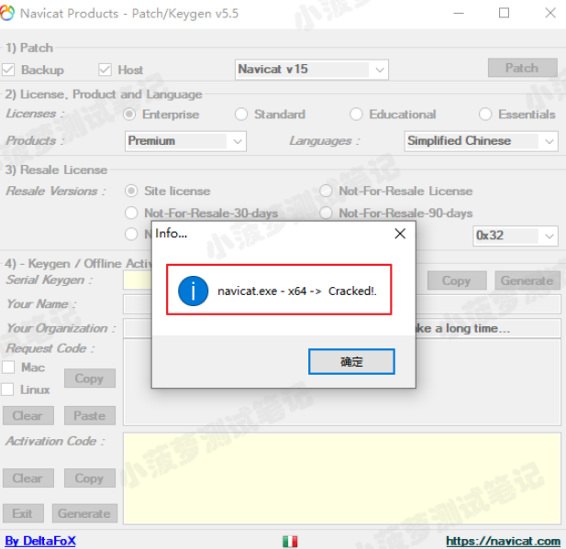Click the navicat.exe Cracked message text

pos(297,291)
